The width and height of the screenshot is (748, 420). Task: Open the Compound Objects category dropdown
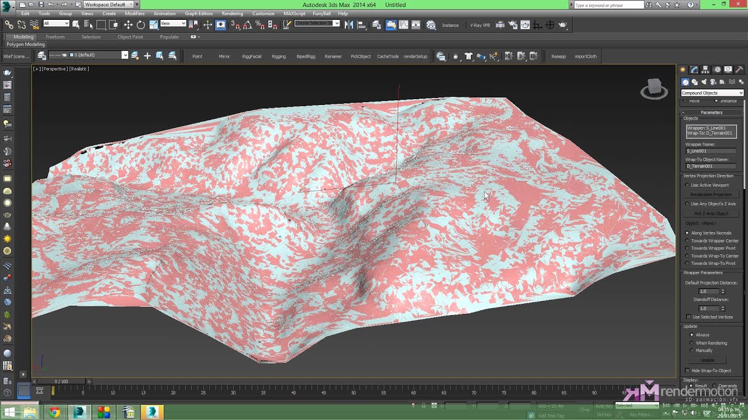pyautogui.click(x=712, y=93)
